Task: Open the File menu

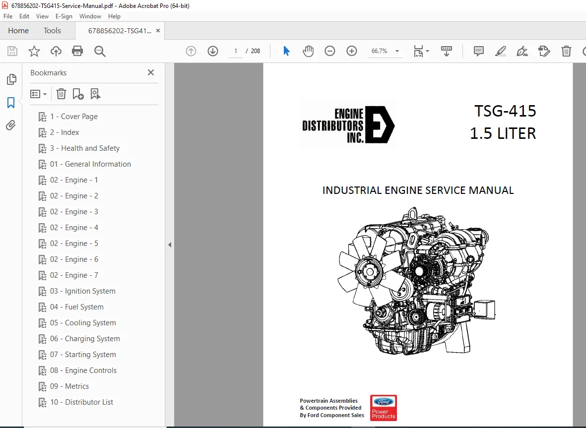Action: point(8,16)
